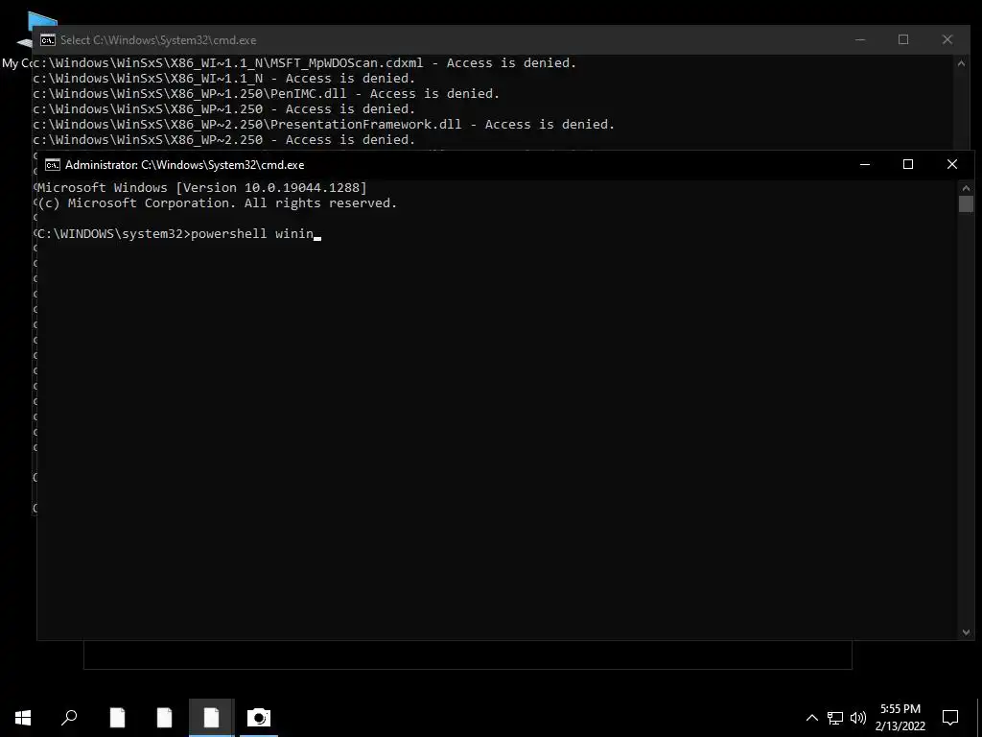Click the PresentationFramework.dll access denied line

click(324, 124)
